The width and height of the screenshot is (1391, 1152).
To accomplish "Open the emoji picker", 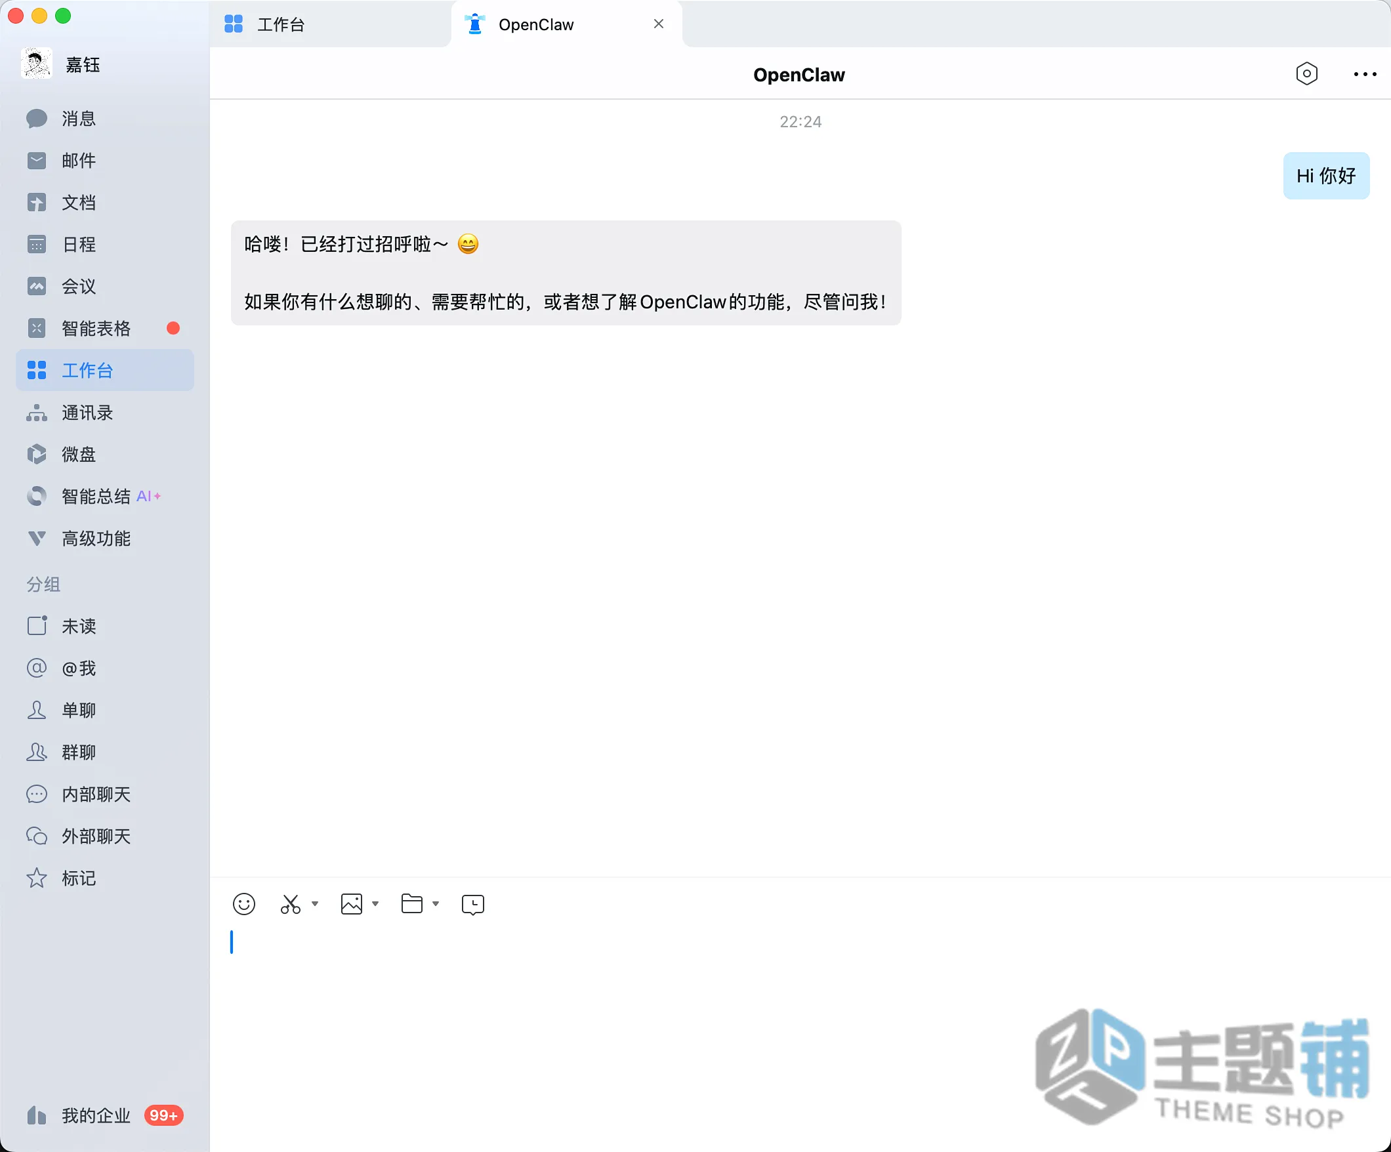I will [x=244, y=904].
